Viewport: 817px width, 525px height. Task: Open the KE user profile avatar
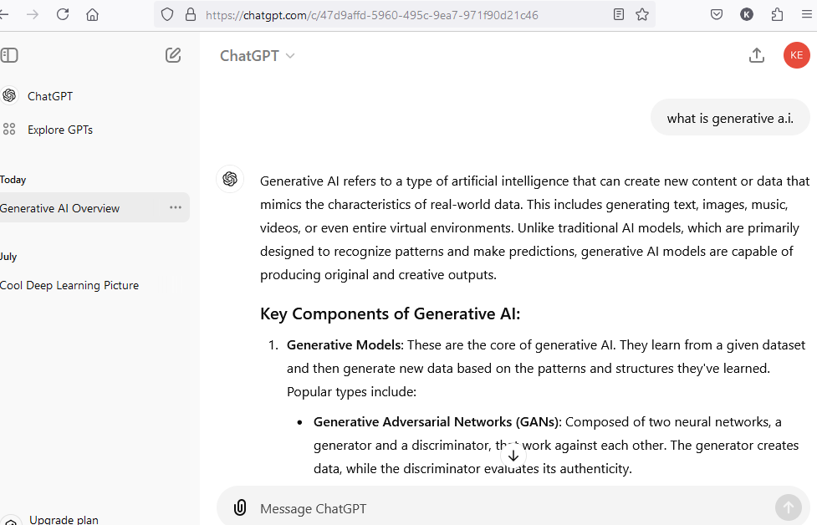tap(797, 55)
